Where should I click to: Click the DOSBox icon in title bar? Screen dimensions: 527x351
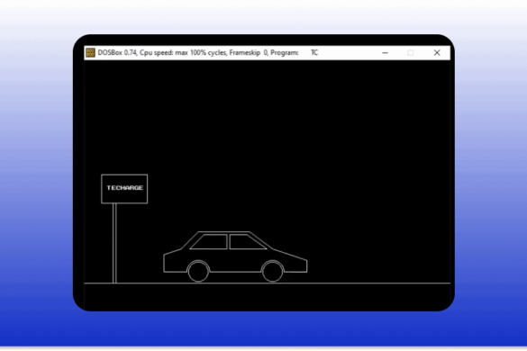(90, 53)
